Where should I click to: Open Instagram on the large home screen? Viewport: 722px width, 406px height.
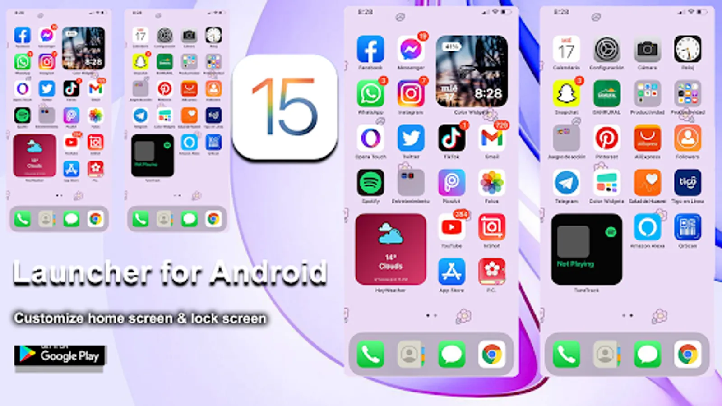[411, 93]
